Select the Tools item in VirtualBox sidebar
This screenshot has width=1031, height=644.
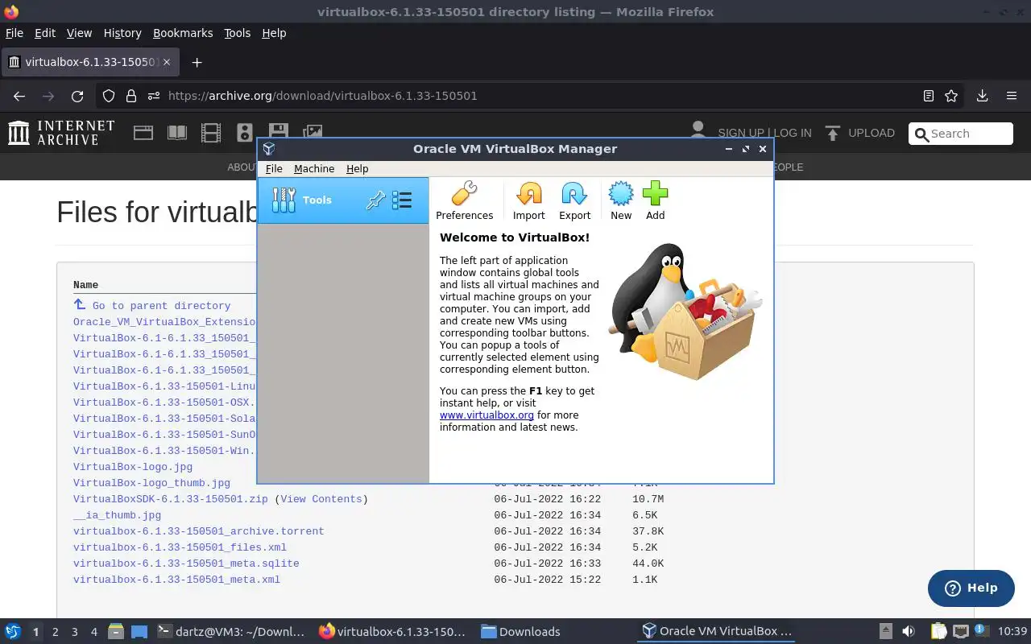(x=343, y=200)
